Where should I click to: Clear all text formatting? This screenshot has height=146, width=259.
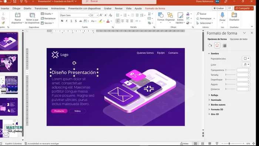coord(111,15)
